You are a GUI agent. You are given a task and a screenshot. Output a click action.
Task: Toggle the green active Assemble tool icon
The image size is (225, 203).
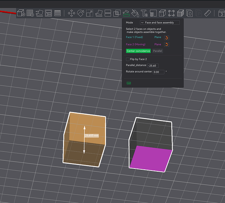point(126,13)
